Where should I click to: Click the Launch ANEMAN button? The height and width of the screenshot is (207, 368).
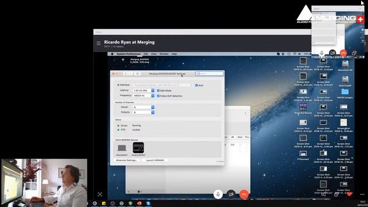155,160
